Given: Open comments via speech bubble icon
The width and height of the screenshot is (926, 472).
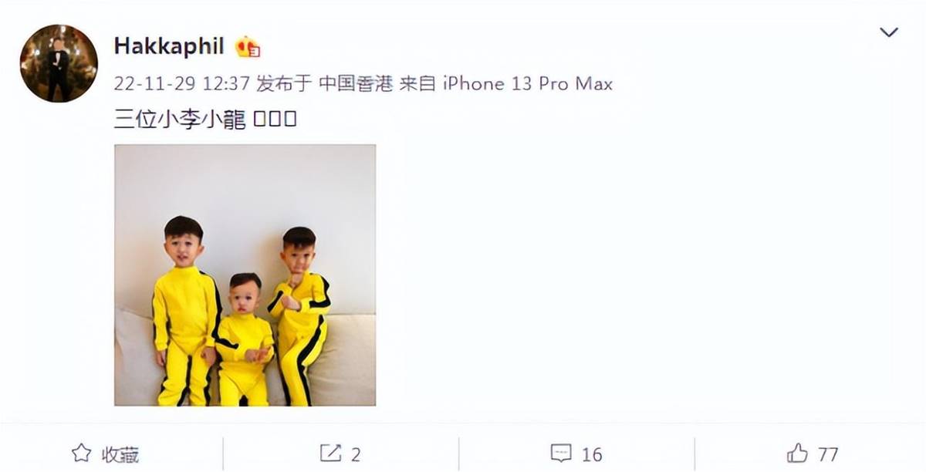Looking at the screenshot, I should (562, 453).
